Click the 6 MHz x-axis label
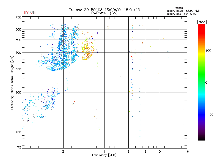The height and width of the screenshot is (165, 220). click(128, 152)
